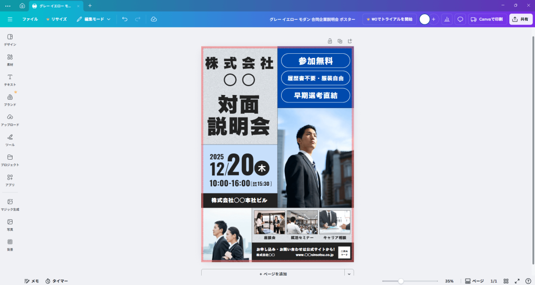Open the デザイン (Design) sidebar panel
The image size is (535, 285).
coord(10,40)
